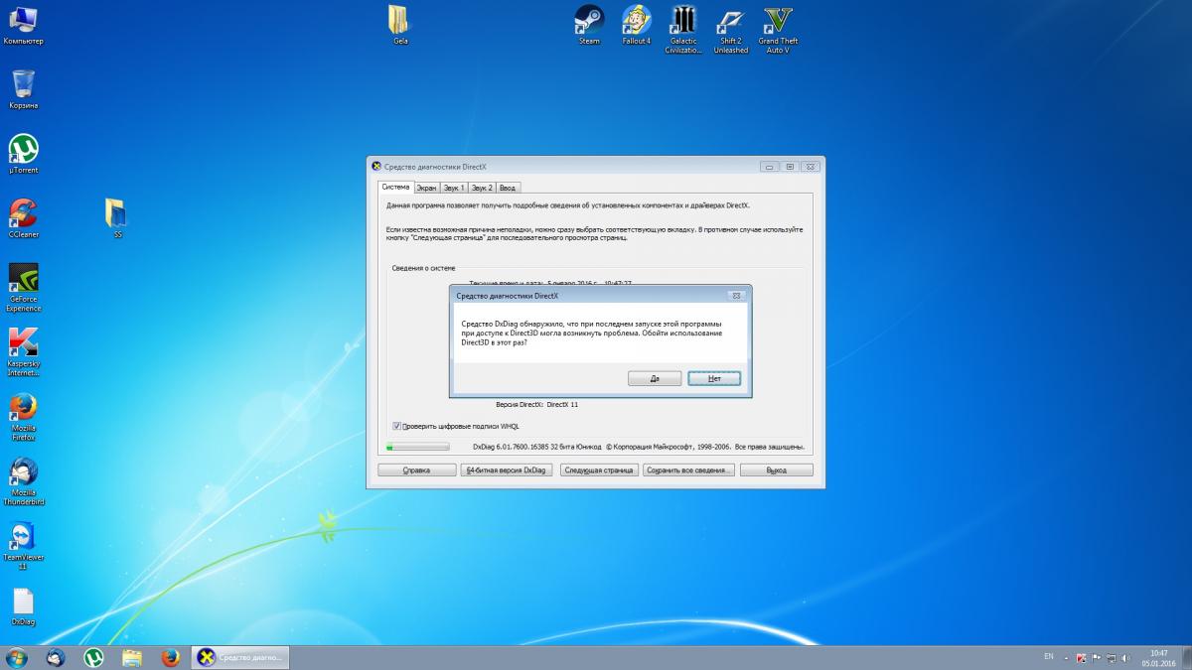Select the Kaspersky Internet Security desktop icon
1192x670 pixels.
pyautogui.click(x=23, y=352)
